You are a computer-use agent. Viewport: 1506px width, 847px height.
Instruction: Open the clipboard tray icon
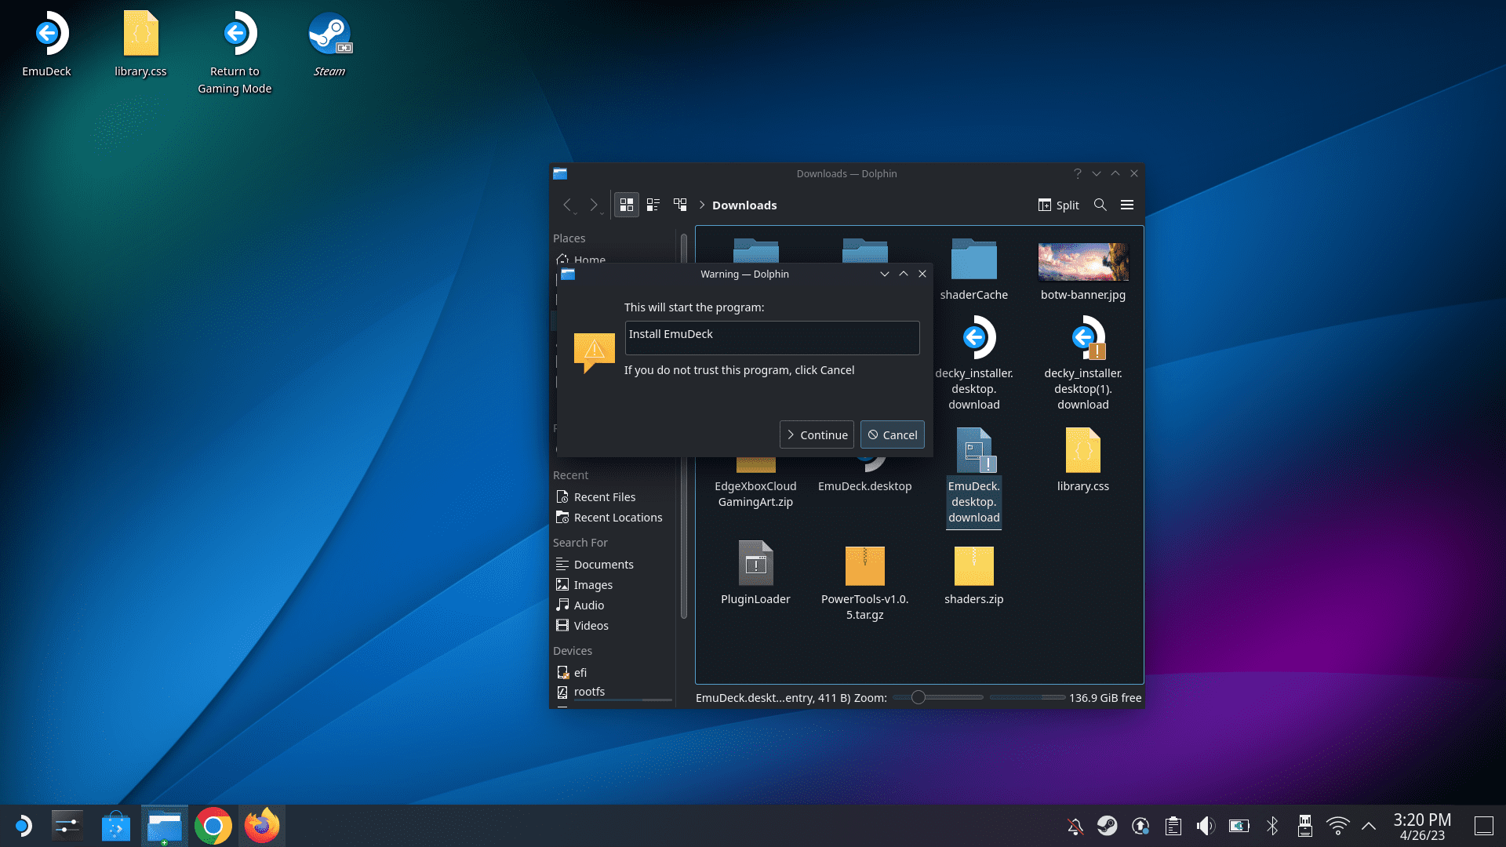1173,826
